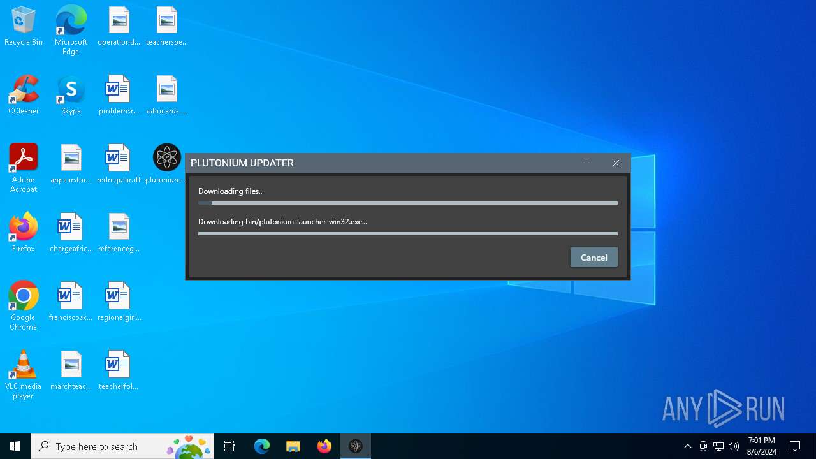This screenshot has height=459, width=816.
Task: Click the taskbar search box
Action: [x=122, y=446]
